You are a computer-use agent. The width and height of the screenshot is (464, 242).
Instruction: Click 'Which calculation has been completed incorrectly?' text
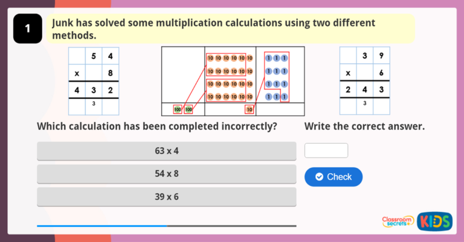coord(157,127)
